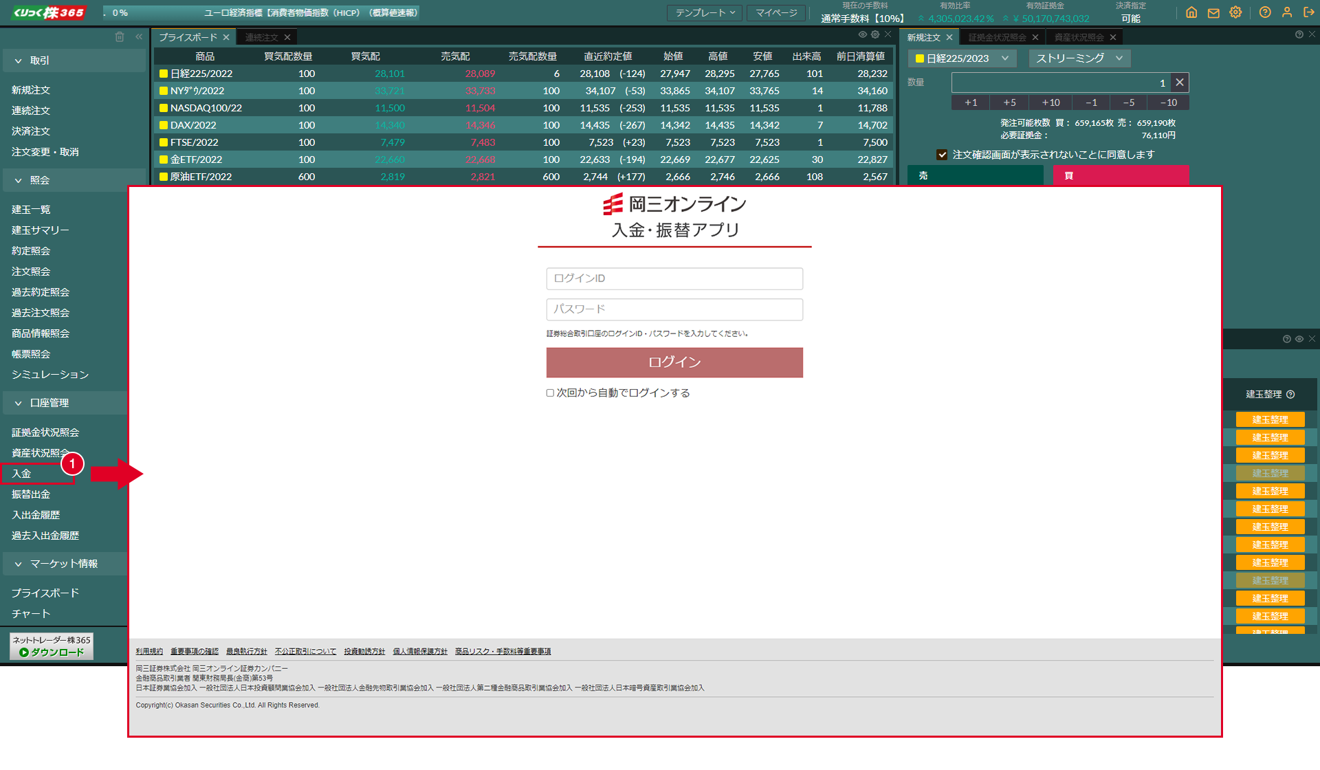Enable 次回から自動でログインする checkbox

550,393
